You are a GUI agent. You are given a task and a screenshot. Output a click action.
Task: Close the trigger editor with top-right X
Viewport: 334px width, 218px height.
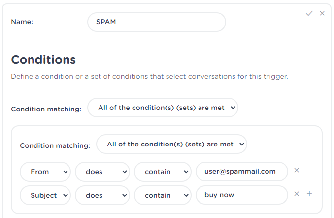(x=322, y=13)
